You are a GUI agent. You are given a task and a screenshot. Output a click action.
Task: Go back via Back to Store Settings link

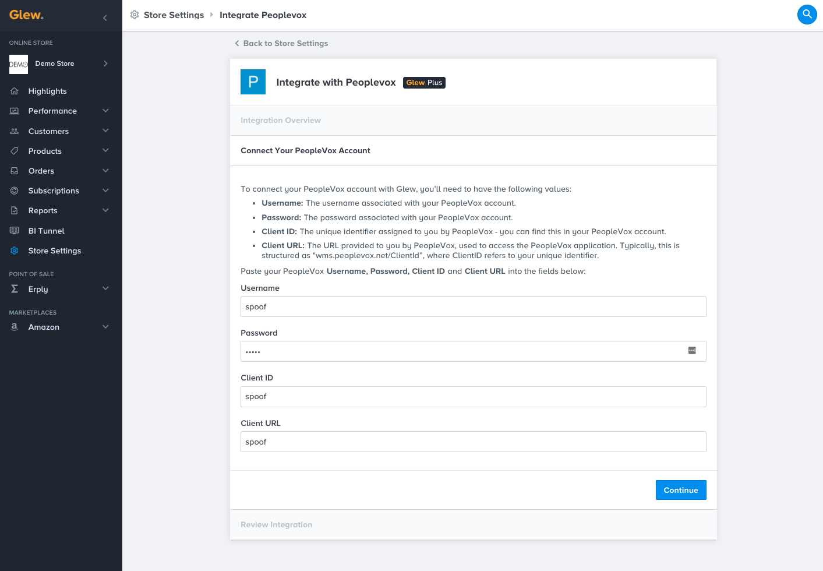[285, 43]
